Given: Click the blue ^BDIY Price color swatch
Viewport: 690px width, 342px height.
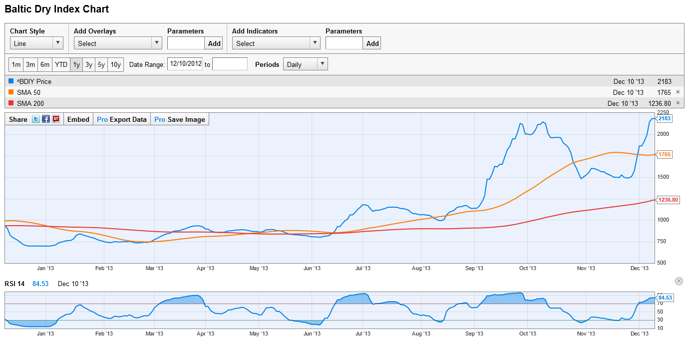Looking at the screenshot, I should point(11,81).
